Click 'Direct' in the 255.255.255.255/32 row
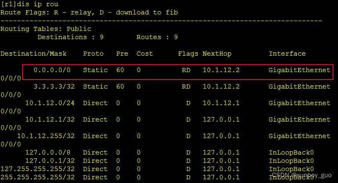The width and height of the screenshot is (338, 183). (x=95, y=177)
